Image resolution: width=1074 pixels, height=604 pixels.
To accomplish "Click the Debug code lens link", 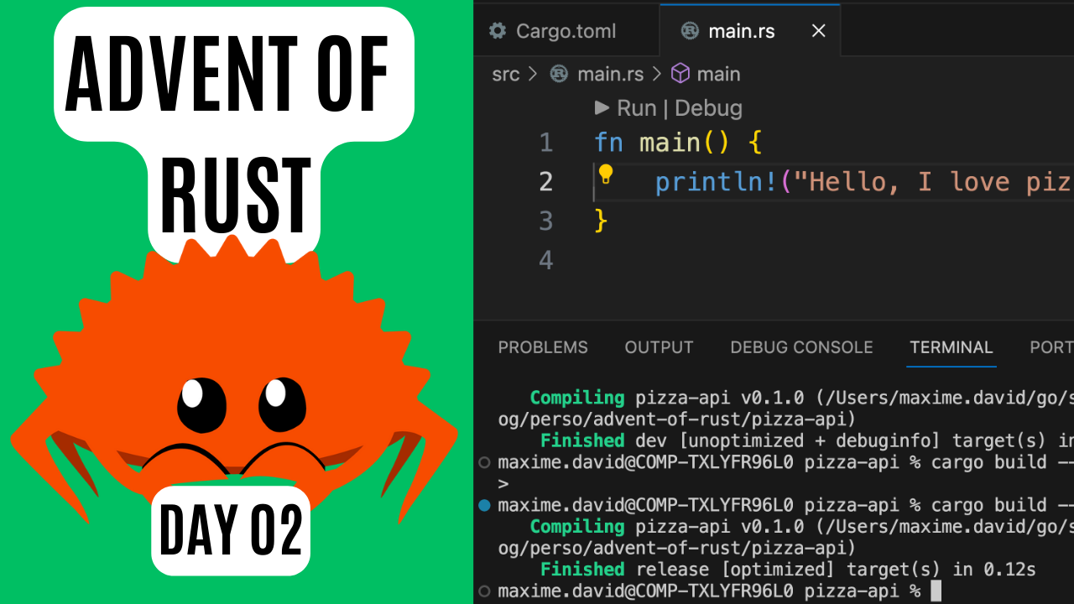I will click(708, 108).
